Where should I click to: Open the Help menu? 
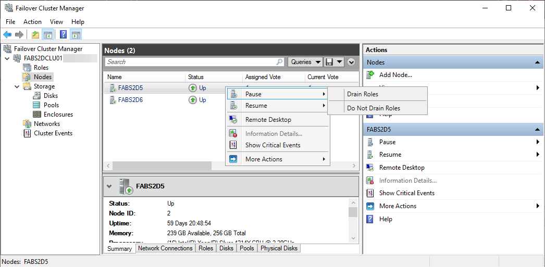(x=78, y=22)
